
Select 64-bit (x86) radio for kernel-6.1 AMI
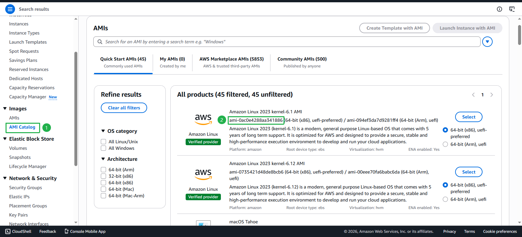445,130
